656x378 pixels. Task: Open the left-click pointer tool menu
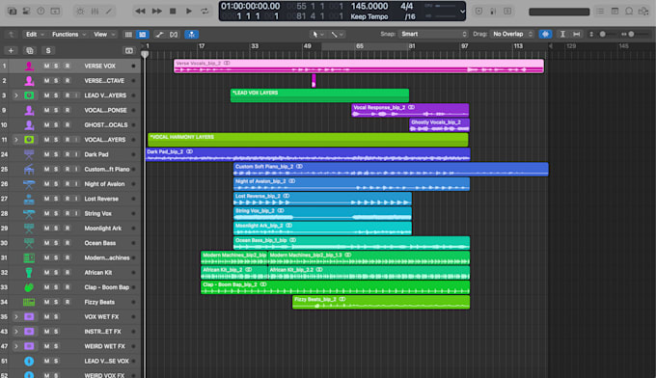(318, 35)
